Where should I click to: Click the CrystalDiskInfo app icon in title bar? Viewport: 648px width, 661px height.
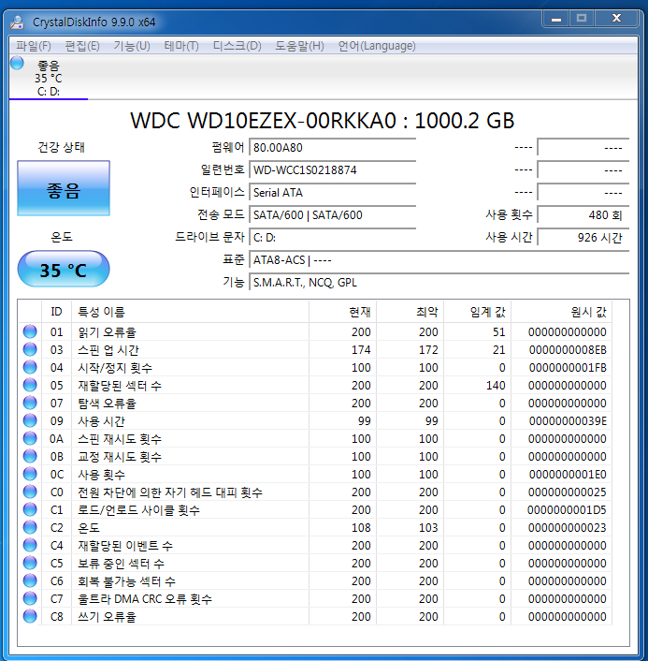17,22
